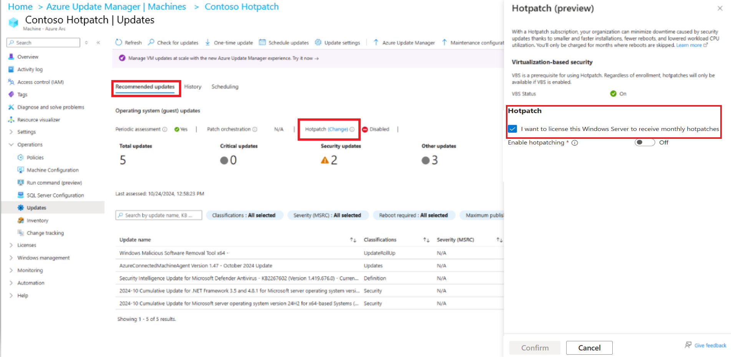Switch to the History tab

[x=193, y=87]
